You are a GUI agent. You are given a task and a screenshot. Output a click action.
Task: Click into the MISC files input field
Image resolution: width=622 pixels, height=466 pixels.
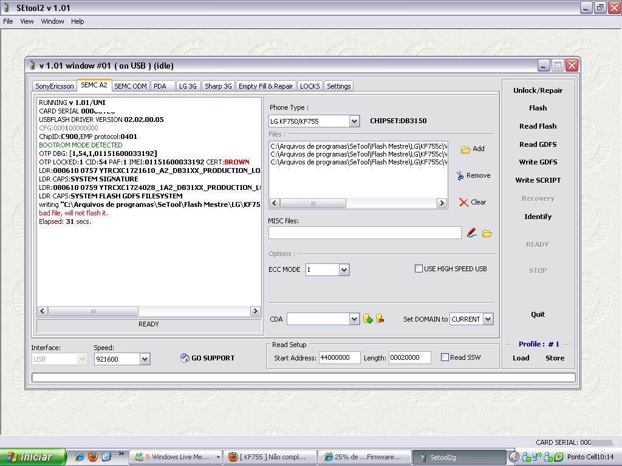(364, 232)
